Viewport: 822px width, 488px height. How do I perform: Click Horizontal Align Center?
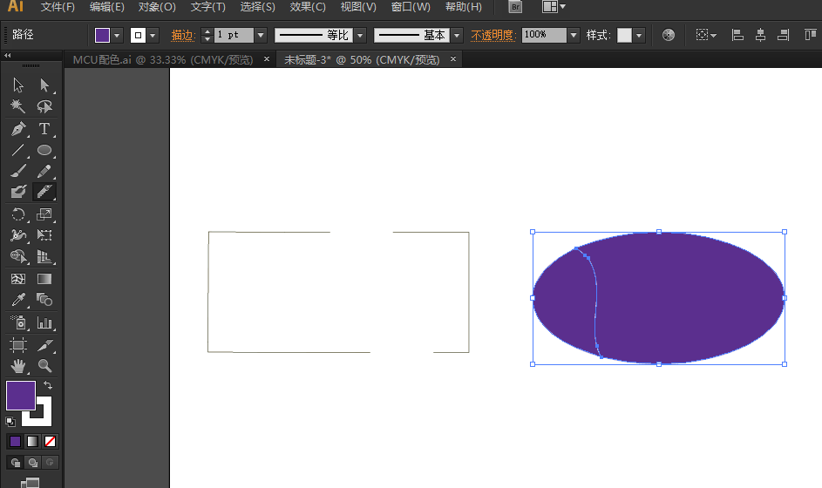(x=760, y=35)
